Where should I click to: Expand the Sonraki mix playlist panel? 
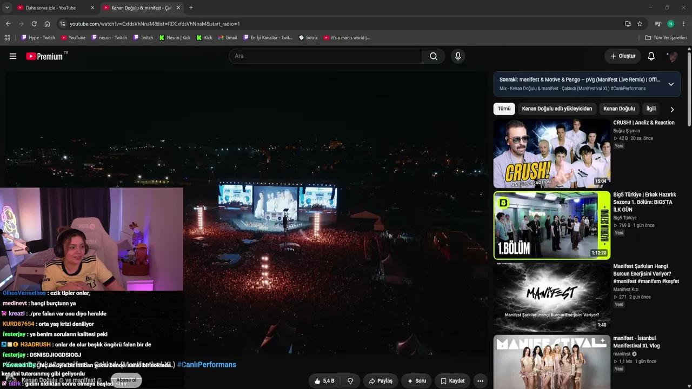pos(671,84)
